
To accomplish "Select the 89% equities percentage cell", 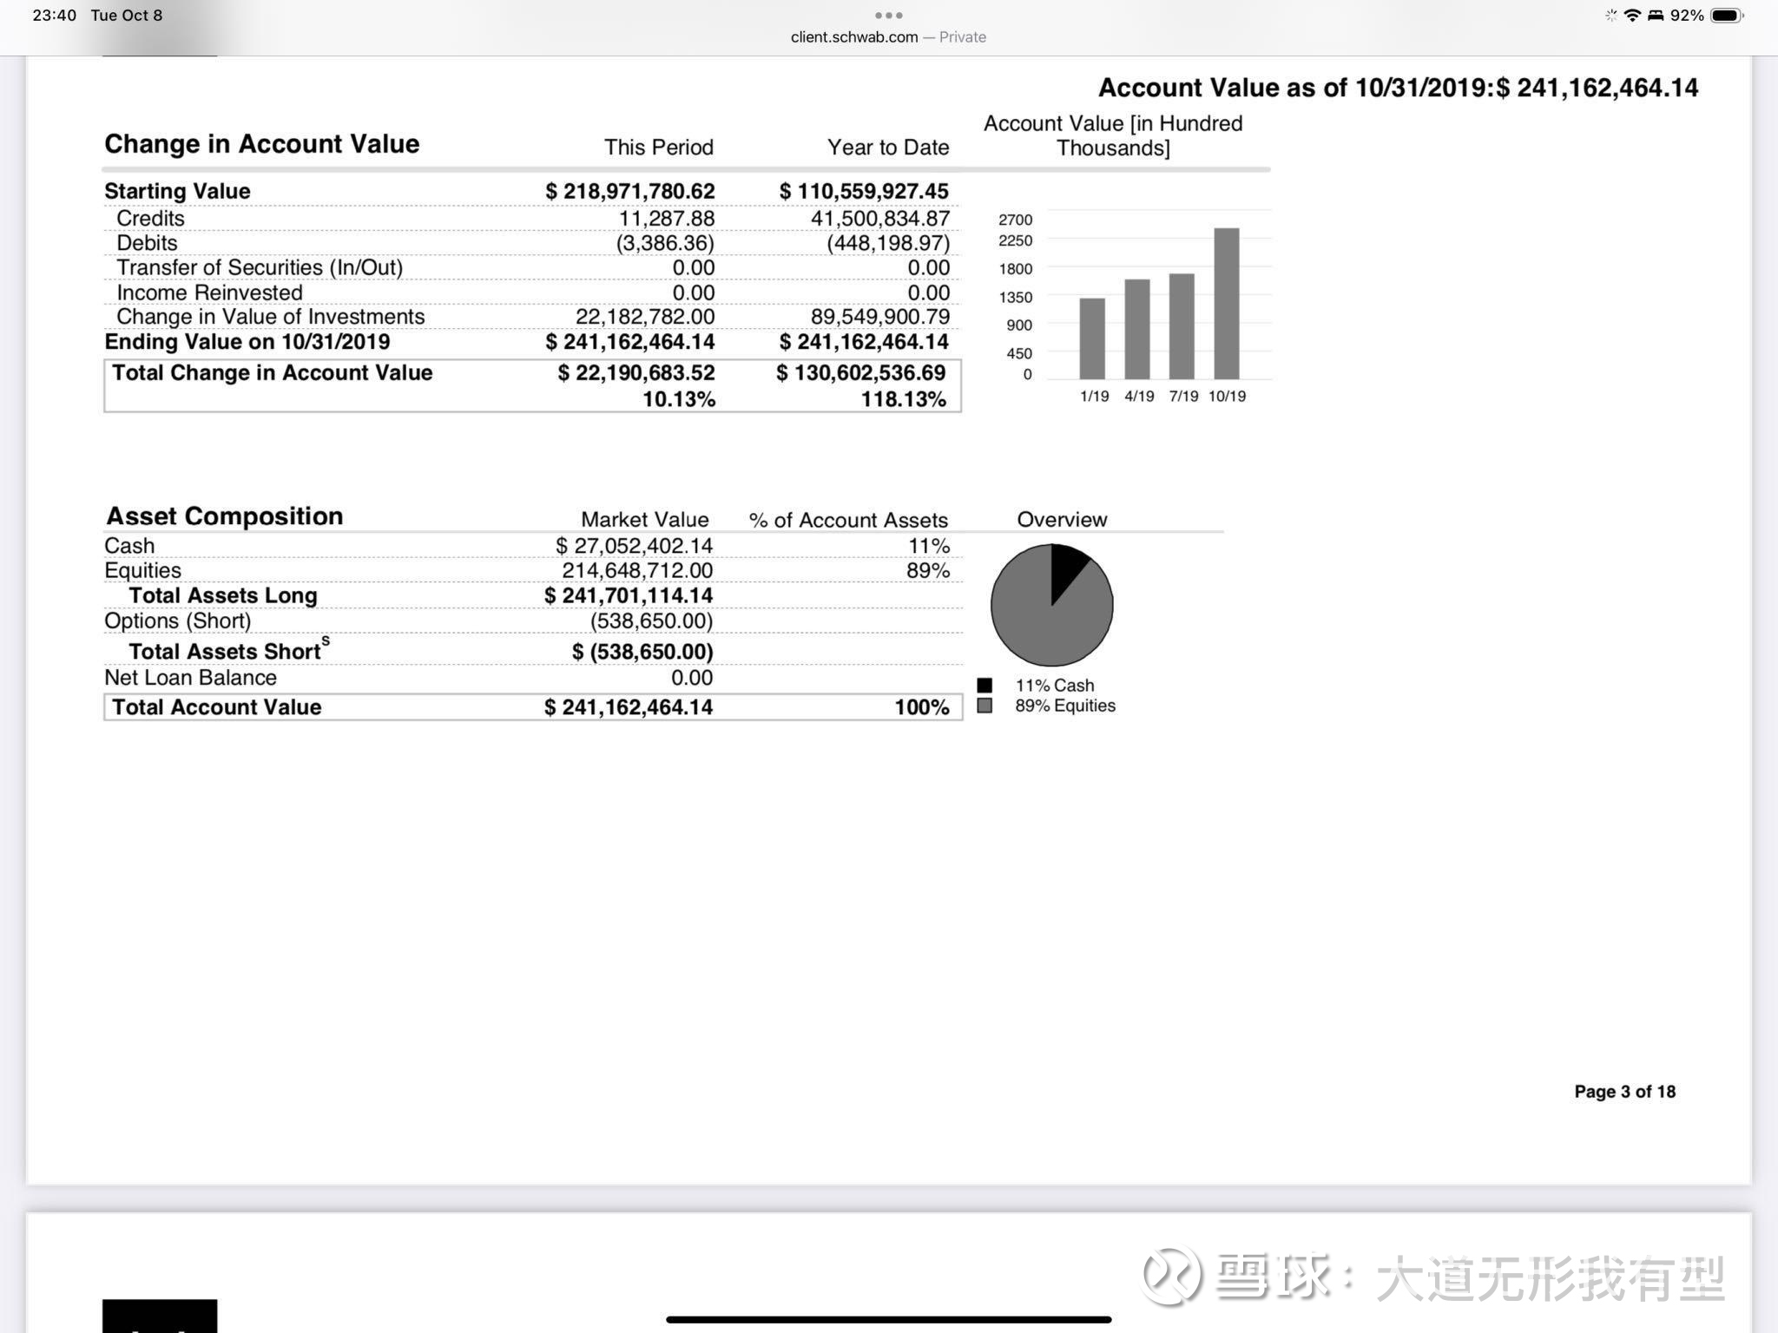I will tap(928, 570).
